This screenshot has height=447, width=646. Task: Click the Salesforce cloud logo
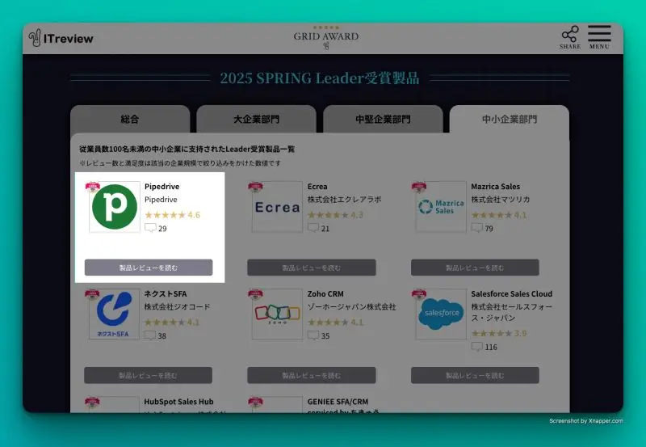(441, 314)
